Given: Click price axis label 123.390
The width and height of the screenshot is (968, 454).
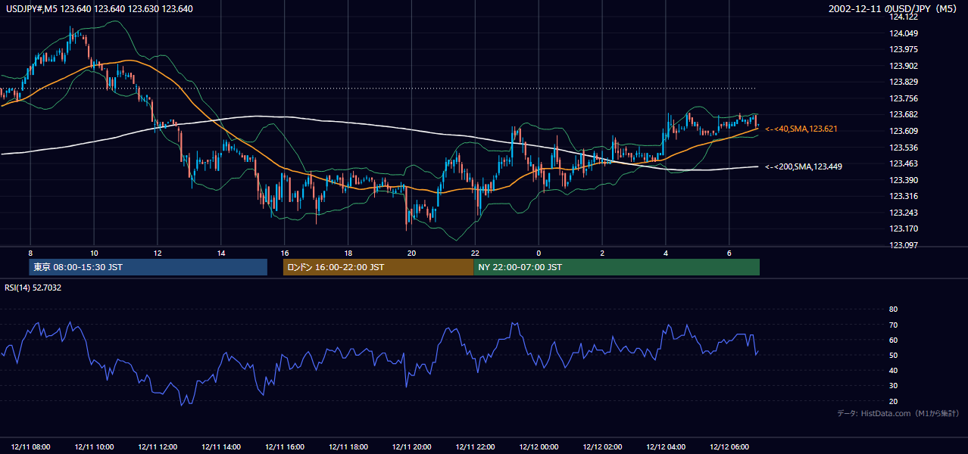Looking at the screenshot, I should pyautogui.click(x=903, y=180).
